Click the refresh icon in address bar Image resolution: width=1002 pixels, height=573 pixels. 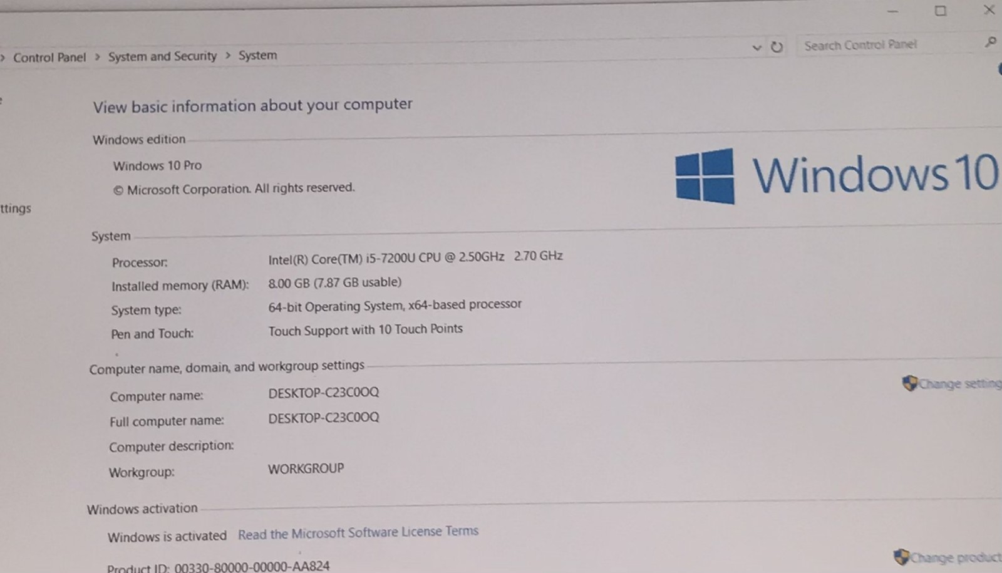coord(777,47)
